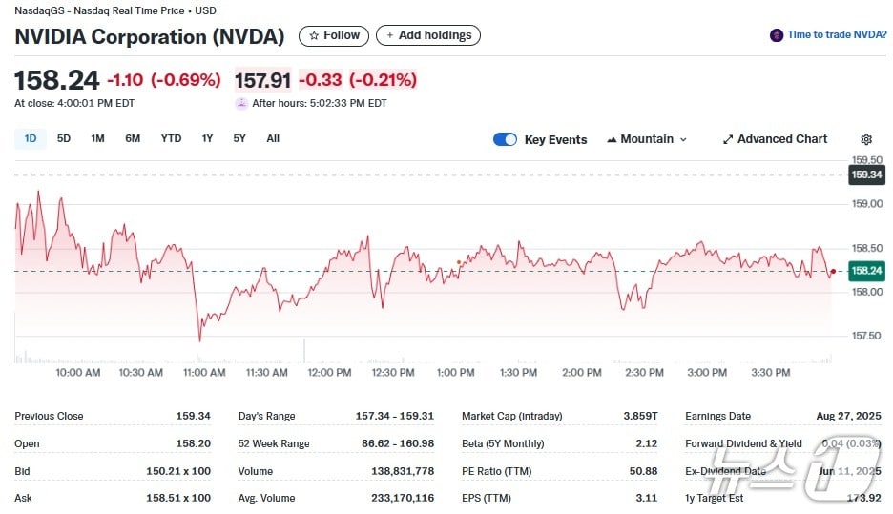Screen dimensions: 893x514
Task: Open the Time to trade NVDA link
Action: [x=836, y=35]
